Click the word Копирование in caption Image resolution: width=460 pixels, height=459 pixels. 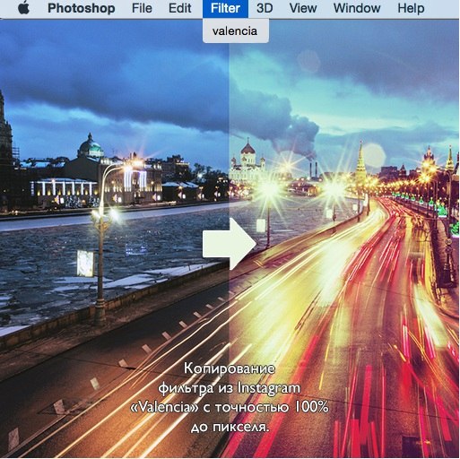[x=229, y=369]
